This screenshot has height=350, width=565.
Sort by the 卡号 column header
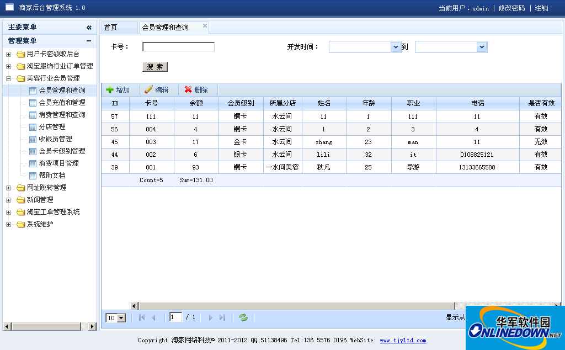[151, 103]
